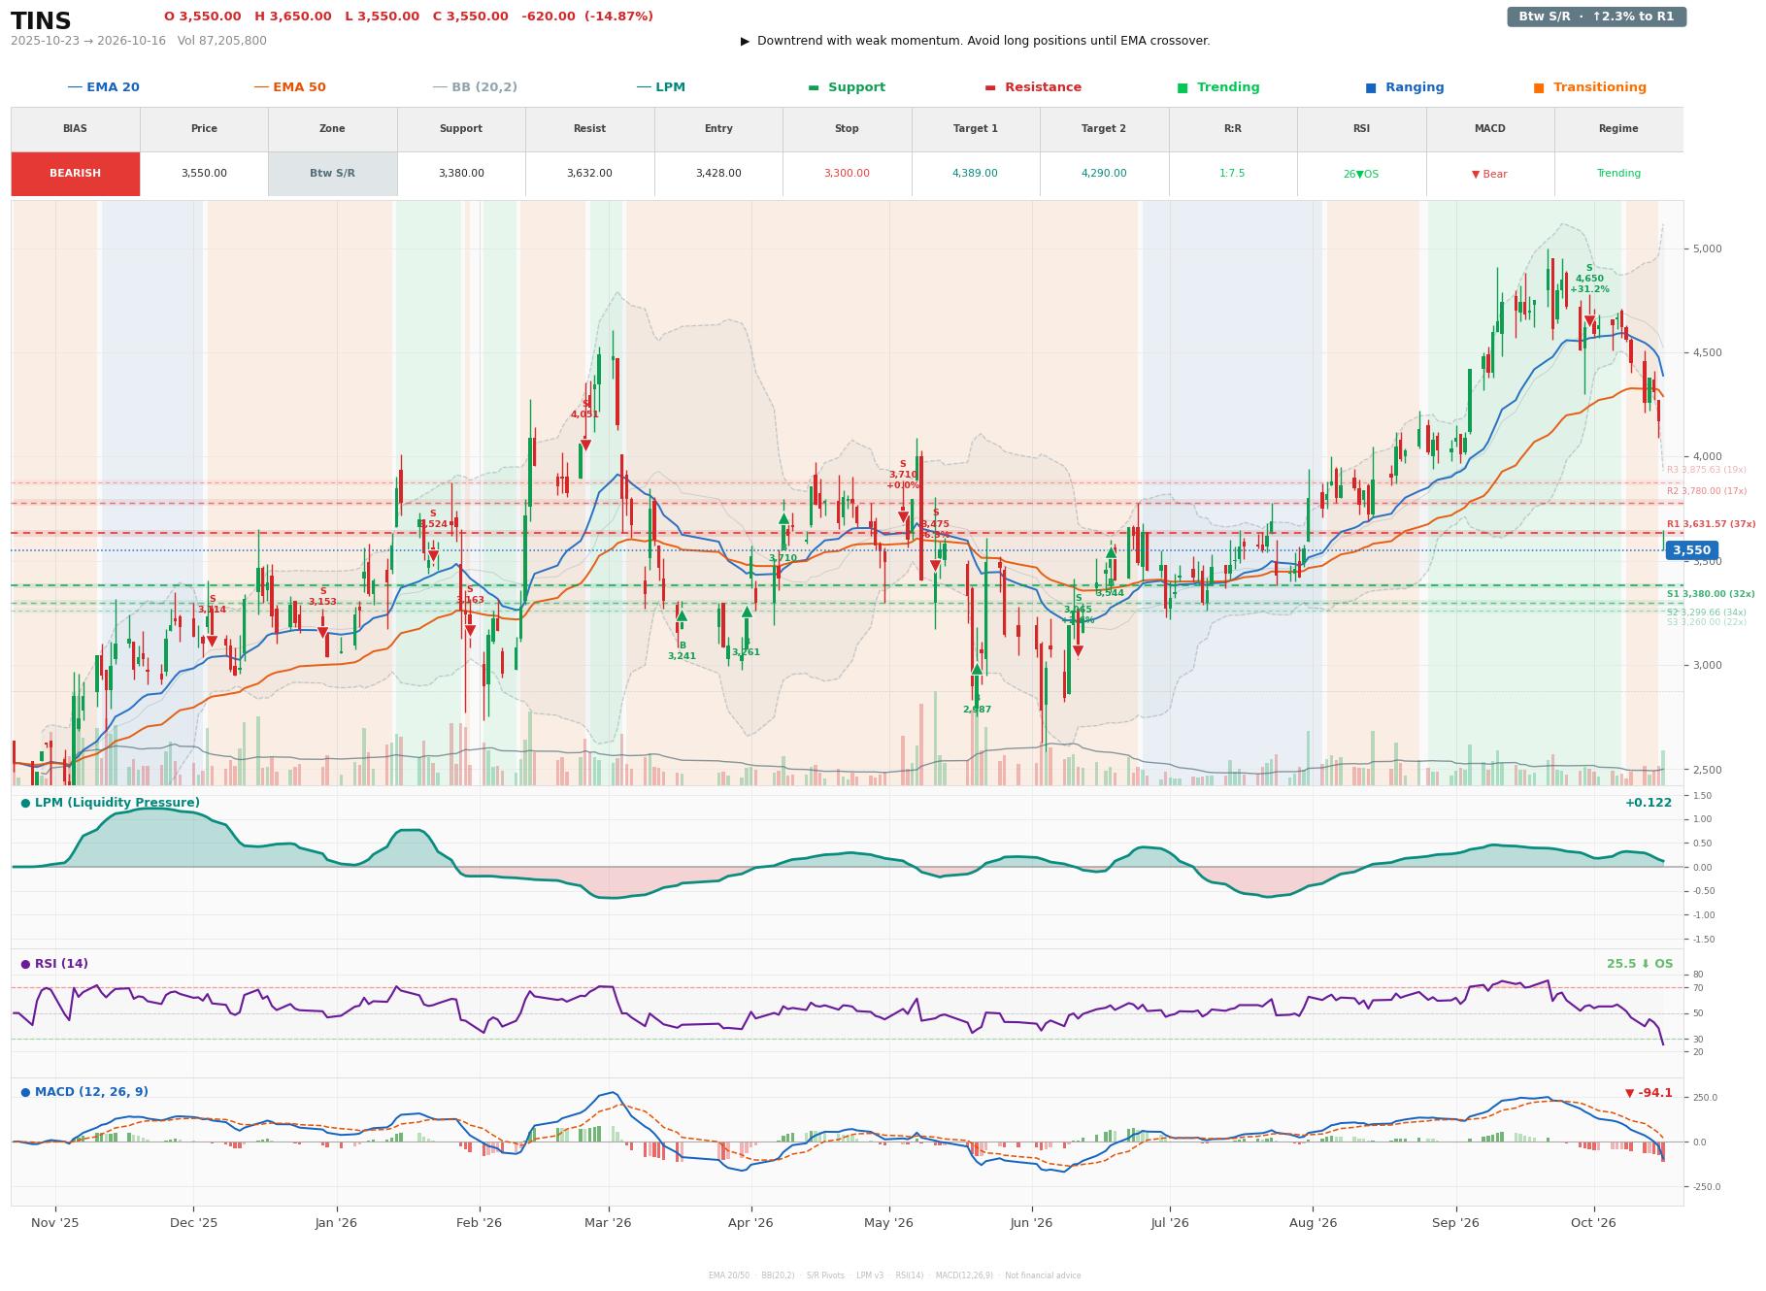Select the Trending regime legend item
Screen dimensions: 1766x1291
1218,87
